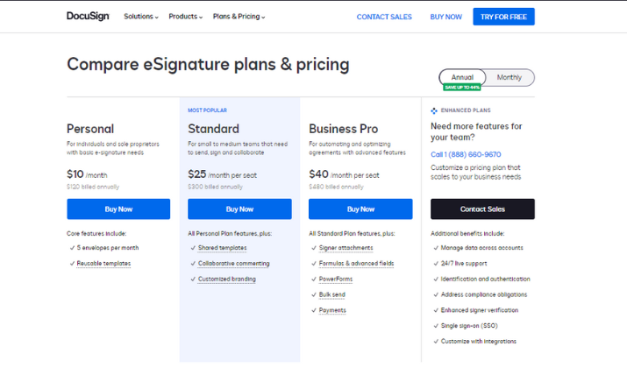Viewport: 627px width, 368px height.
Task: Buy the Business Pro plan
Action: (360, 209)
